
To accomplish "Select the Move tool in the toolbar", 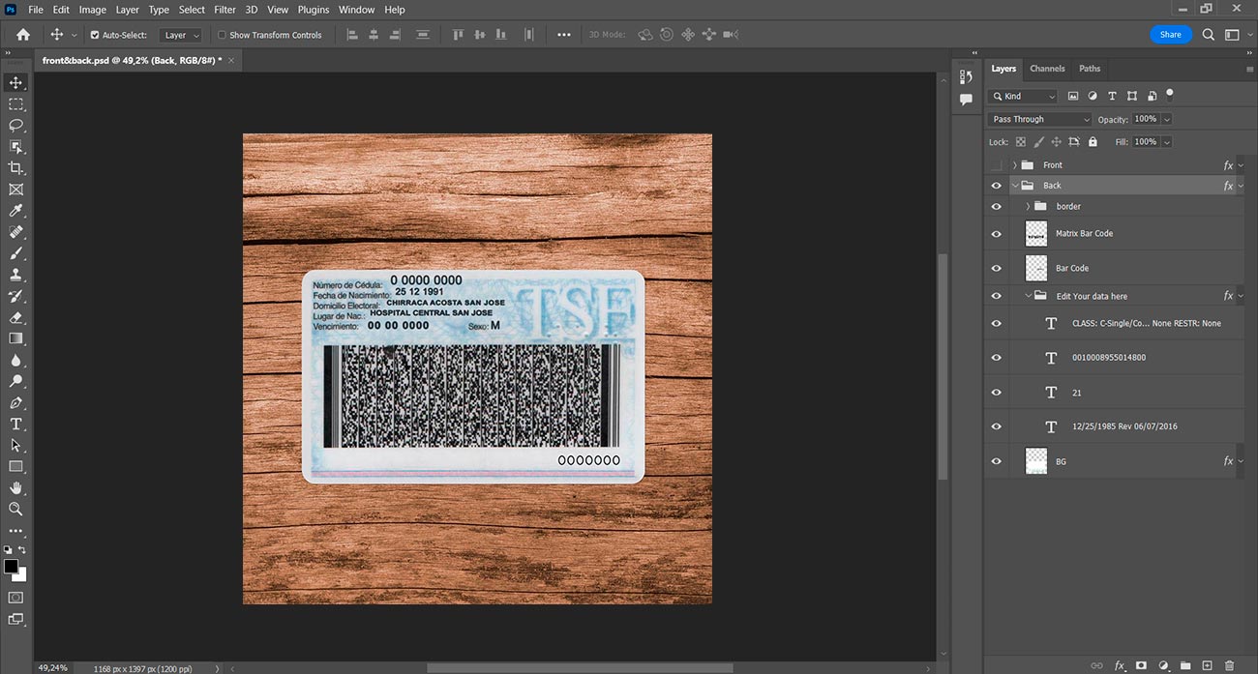I will (15, 83).
